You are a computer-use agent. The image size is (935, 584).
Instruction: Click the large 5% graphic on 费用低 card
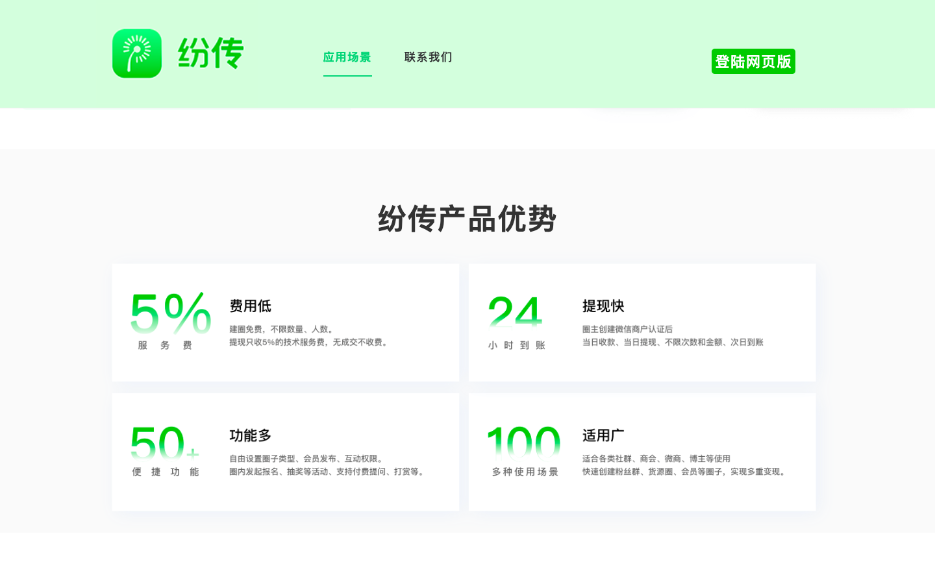click(170, 313)
